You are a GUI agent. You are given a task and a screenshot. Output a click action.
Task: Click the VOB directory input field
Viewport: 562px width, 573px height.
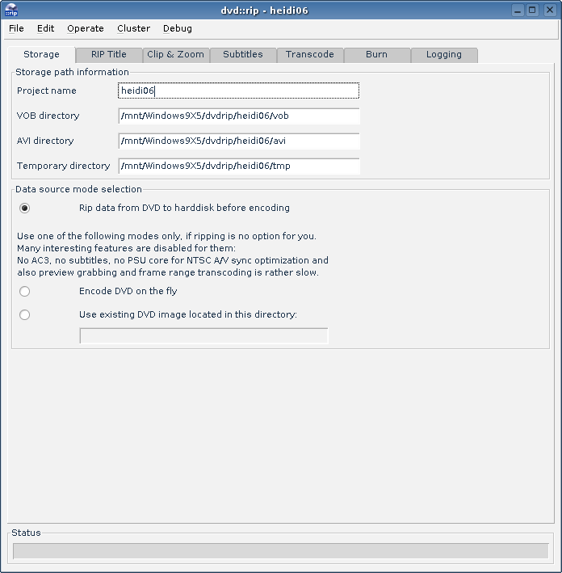click(x=239, y=116)
